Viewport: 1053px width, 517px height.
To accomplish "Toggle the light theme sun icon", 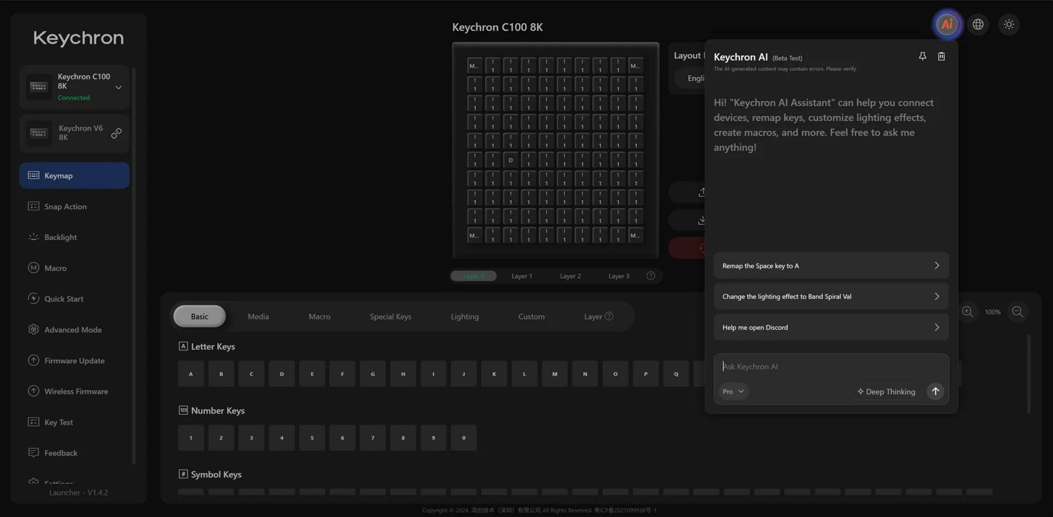I will (1009, 24).
